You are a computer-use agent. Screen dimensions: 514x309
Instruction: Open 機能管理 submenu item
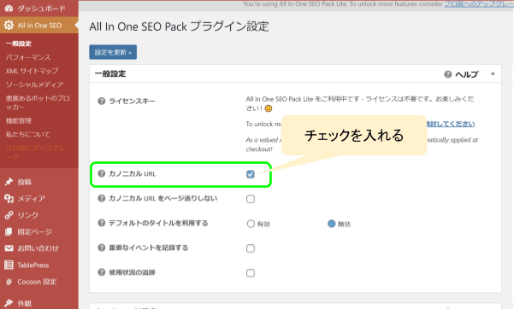[x=19, y=121]
